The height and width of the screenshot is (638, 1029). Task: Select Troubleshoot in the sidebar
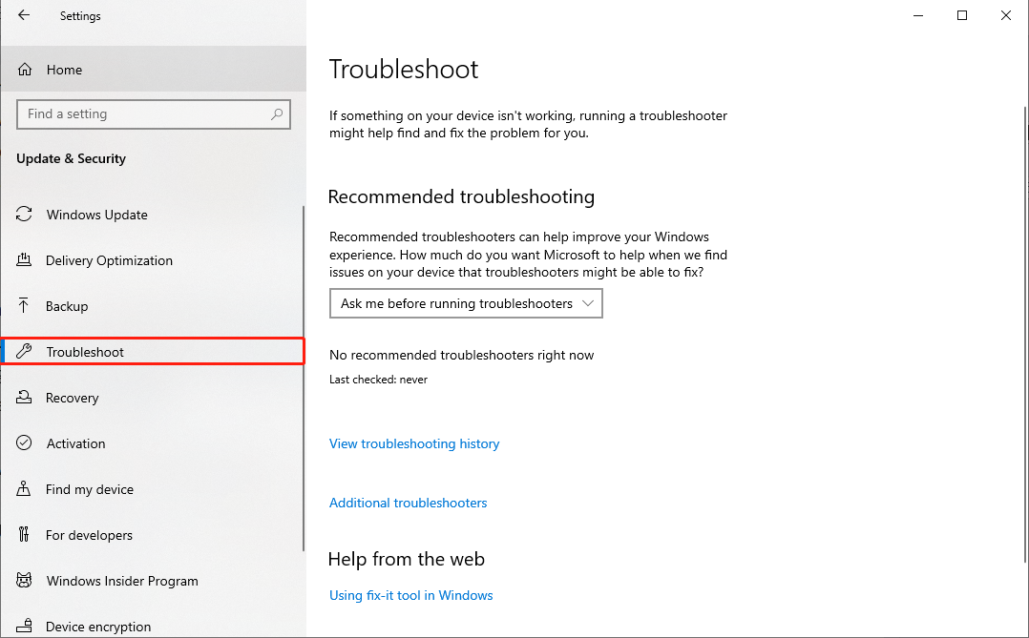[153, 352]
